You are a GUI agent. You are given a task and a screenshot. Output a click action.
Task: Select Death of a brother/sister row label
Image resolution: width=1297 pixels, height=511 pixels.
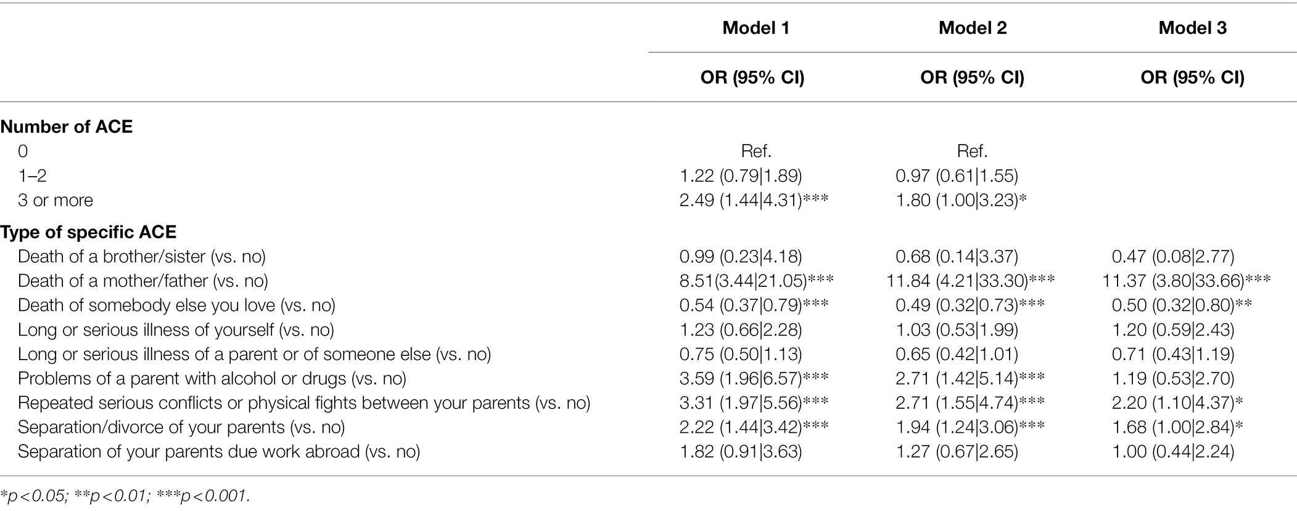coord(142,256)
